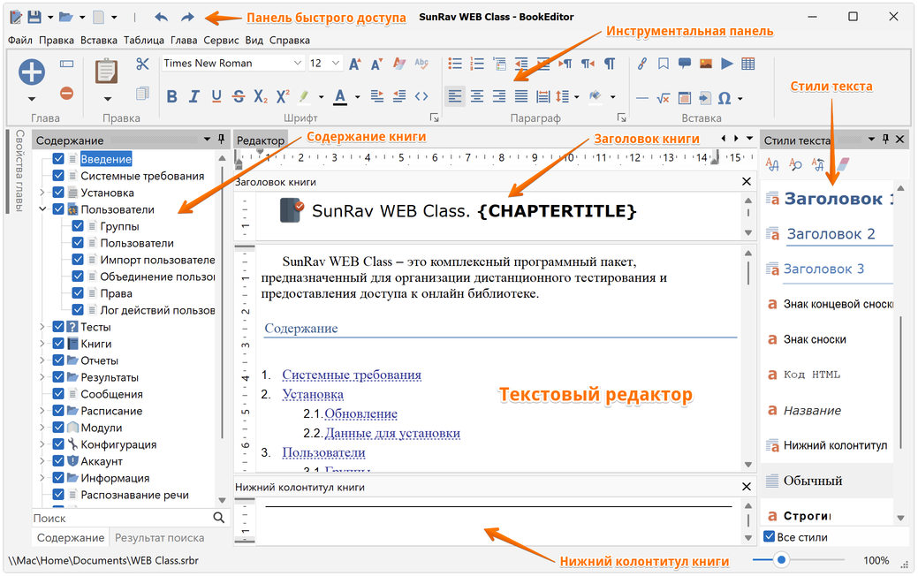The height and width of the screenshot is (576, 918).
Task: Uncheck the Системные требования checkbox
Action: point(58,176)
